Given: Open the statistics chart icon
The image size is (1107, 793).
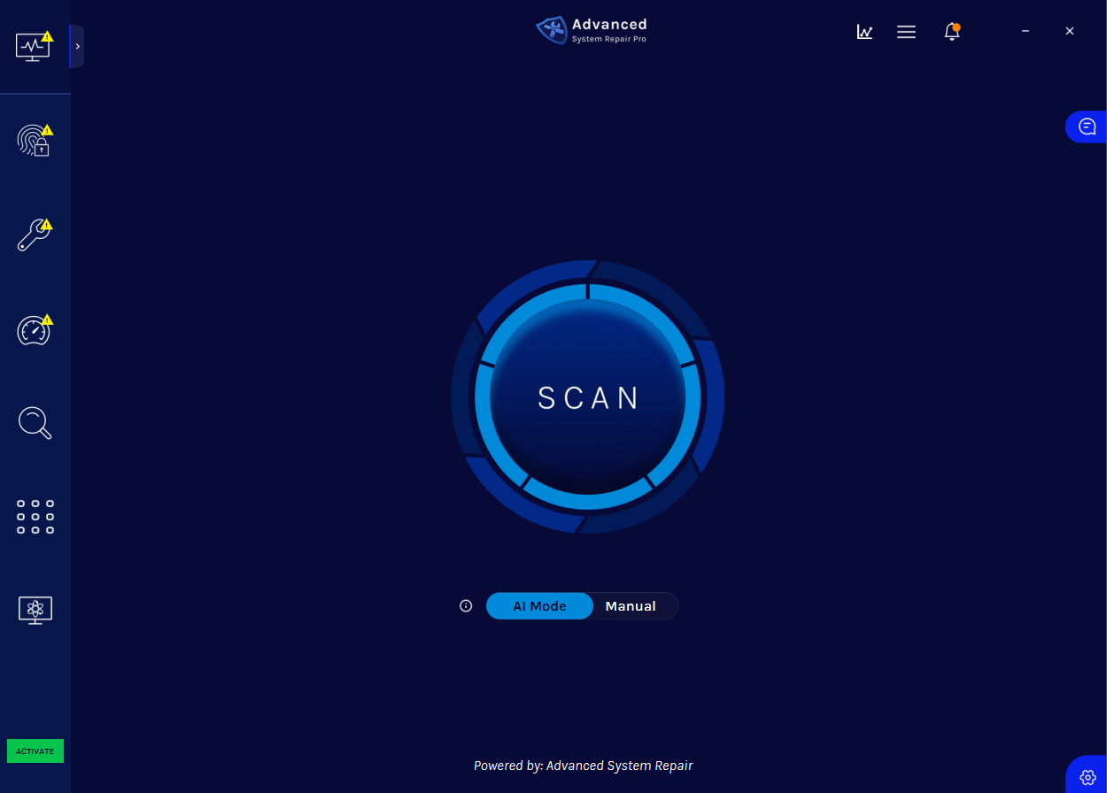Looking at the screenshot, I should (x=864, y=32).
